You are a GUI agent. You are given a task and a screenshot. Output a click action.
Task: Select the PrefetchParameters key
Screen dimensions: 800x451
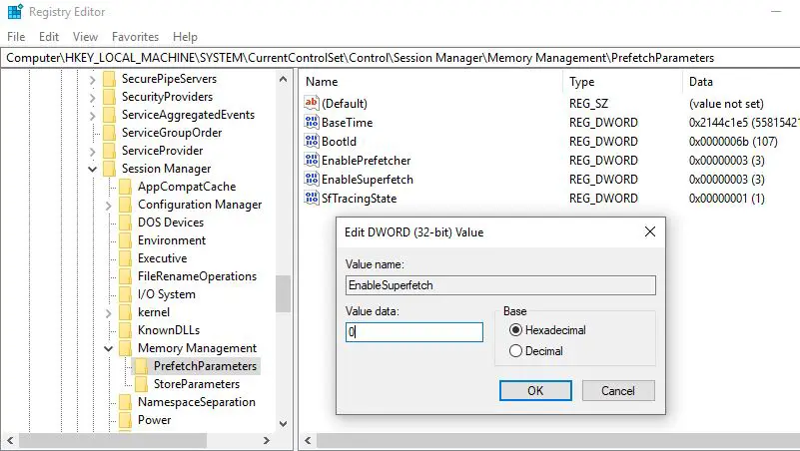click(205, 366)
